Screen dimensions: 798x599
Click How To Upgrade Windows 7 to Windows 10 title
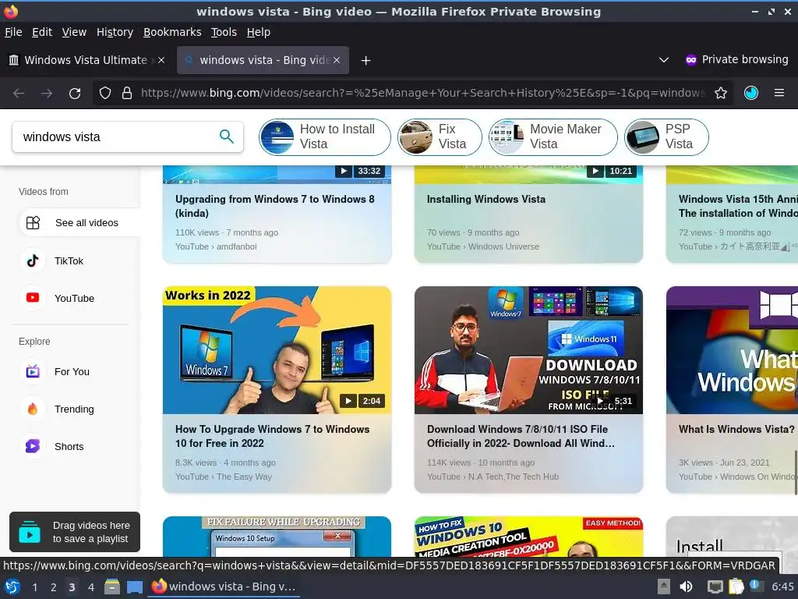point(272,436)
